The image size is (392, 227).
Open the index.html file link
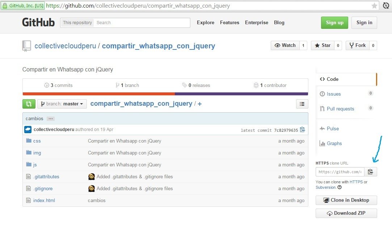point(44,201)
